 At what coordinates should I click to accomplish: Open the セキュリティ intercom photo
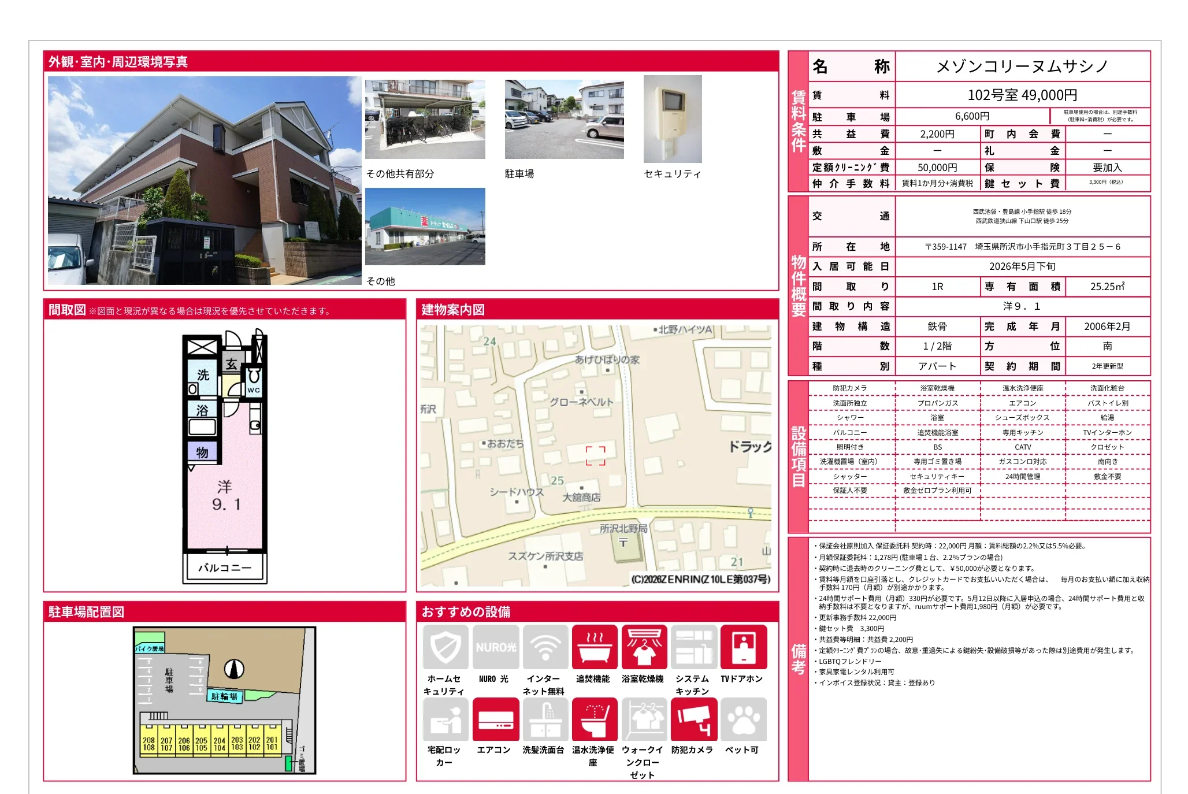click(673, 119)
